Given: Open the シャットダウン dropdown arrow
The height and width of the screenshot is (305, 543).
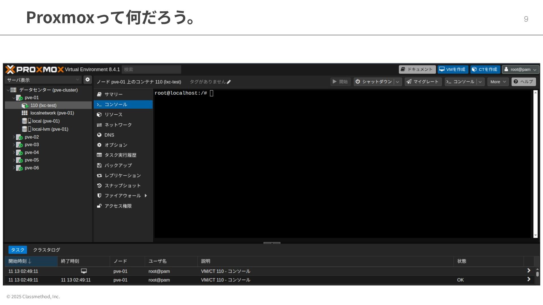Looking at the screenshot, I should 398,82.
